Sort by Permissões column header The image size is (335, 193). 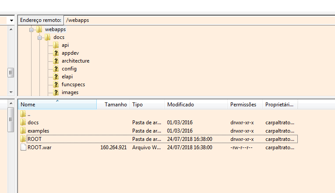coord(245,105)
